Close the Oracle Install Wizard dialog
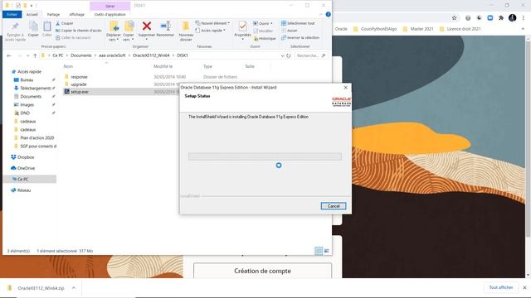This screenshot has height=298, width=531. tap(345, 88)
